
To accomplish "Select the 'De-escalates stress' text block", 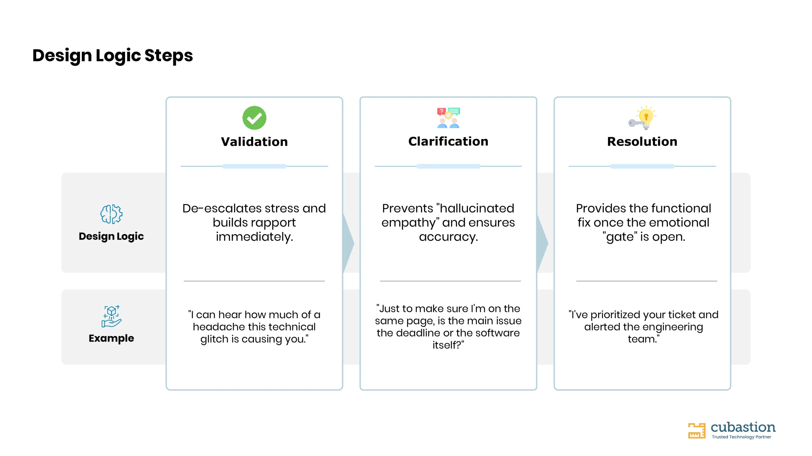I will pyautogui.click(x=254, y=223).
